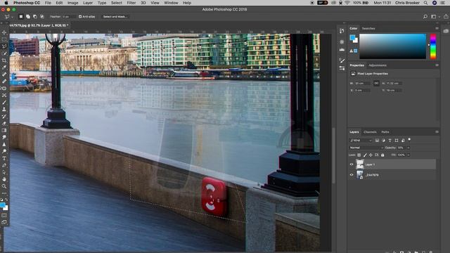Open the tool preset picker arrow
Screen dimensions: 450x253
[12, 17]
